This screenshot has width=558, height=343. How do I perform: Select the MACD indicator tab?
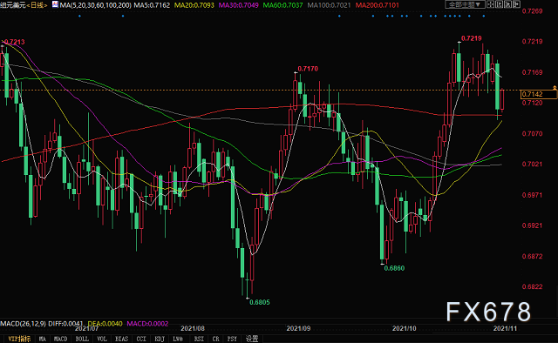coord(60,339)
